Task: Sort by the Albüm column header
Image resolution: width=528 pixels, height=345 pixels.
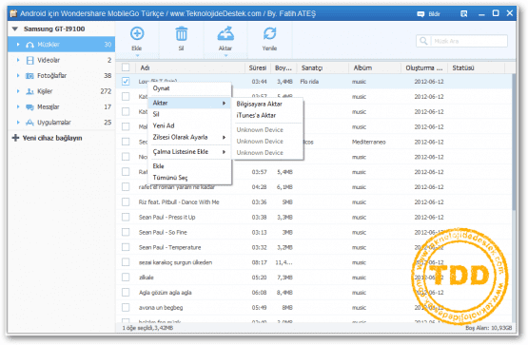Action: point(375,67)
